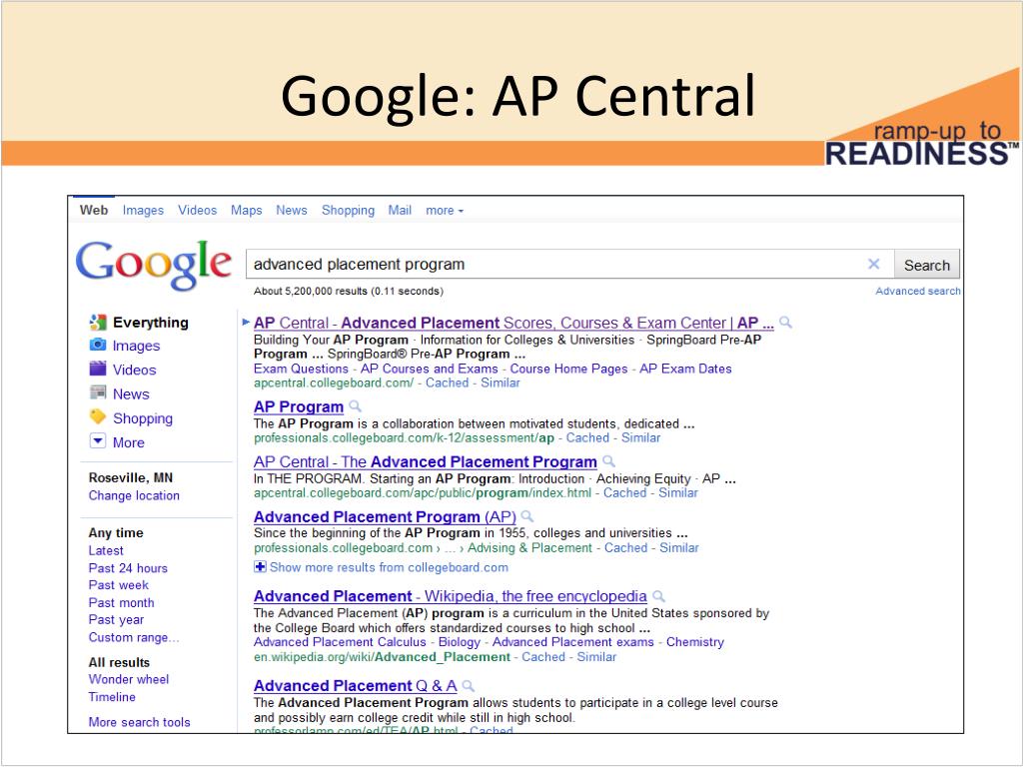1023x767 pixels.
Task: Open News in top navigation
Action: click(291, 210)
